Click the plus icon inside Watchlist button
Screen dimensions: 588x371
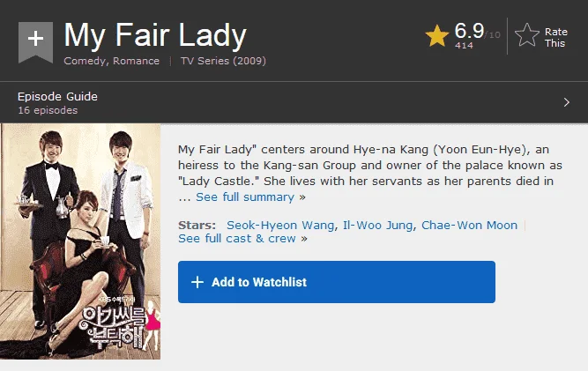pyautogui.click(x=197, y=282)
